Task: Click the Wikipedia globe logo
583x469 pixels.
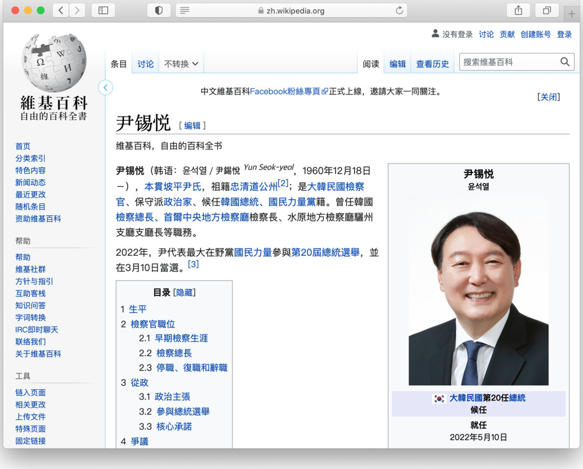Action: (x=54, y=63)
